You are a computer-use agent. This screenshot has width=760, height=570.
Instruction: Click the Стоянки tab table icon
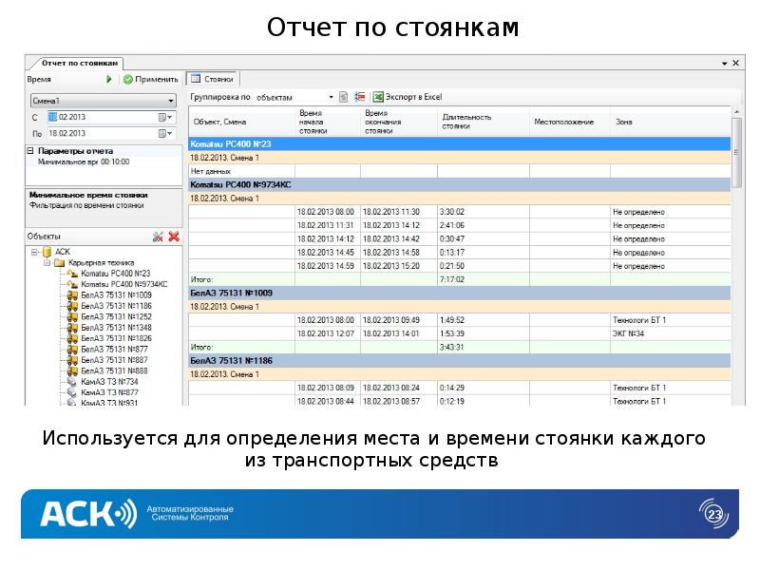tap(194, 79)
